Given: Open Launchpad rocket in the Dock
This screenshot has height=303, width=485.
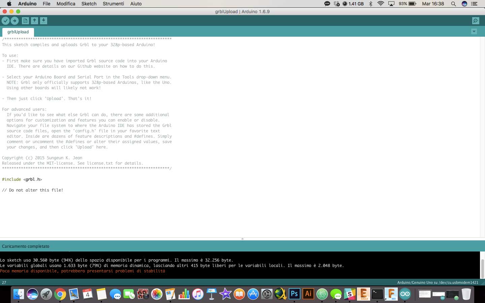Looking at the screenshot, I should pos(46,294).
